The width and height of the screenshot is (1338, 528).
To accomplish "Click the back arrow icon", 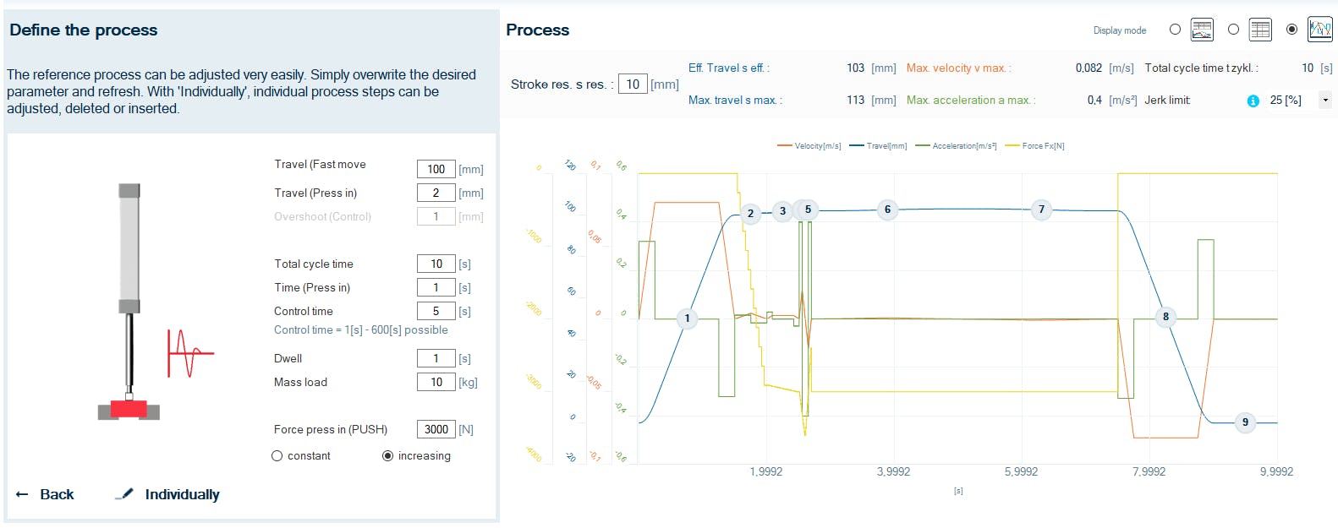I will tap(22, 494).
